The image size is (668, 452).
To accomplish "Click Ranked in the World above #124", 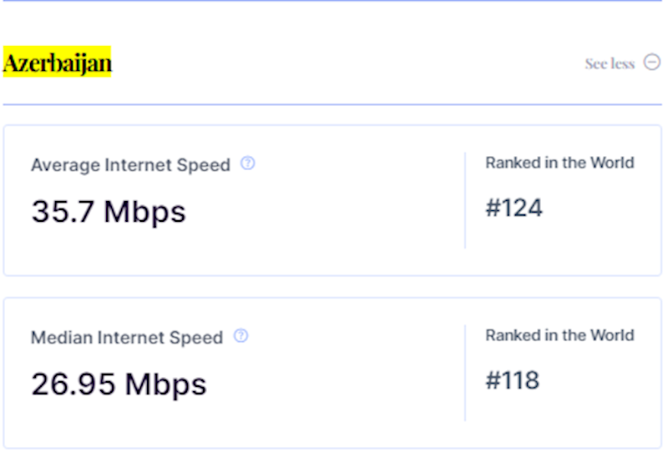I will (x=559, y=163).
